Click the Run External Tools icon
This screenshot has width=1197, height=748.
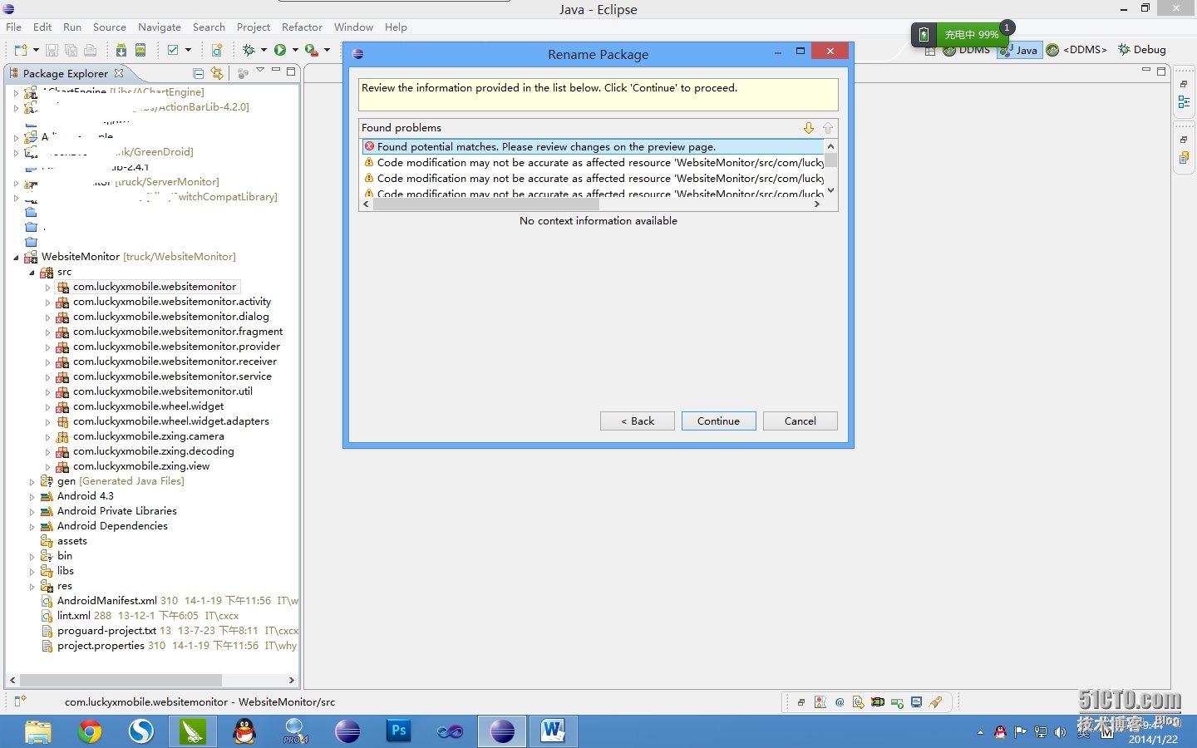[x=312, y=50]
